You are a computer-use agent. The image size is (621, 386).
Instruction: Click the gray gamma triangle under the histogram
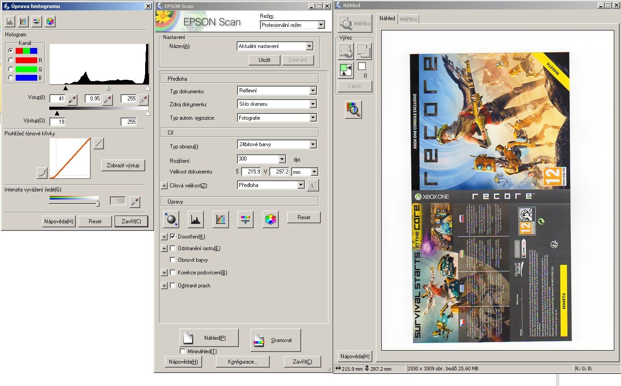tap(108, 88)
